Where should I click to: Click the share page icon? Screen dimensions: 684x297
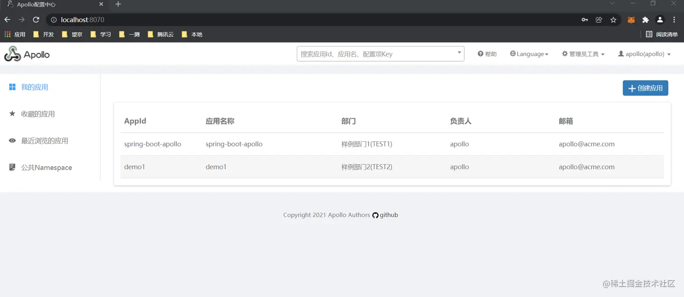[599, 20]
